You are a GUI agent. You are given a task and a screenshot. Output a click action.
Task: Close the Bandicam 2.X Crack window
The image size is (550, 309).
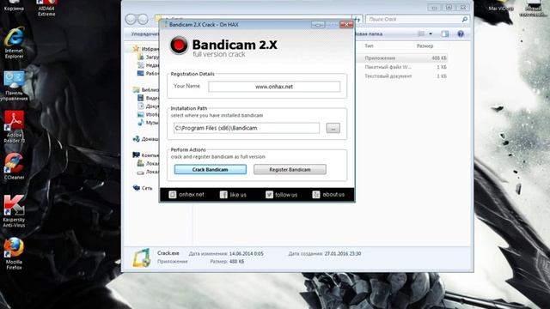[346, 25]
